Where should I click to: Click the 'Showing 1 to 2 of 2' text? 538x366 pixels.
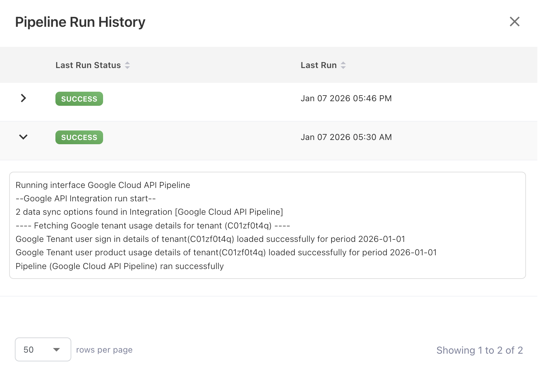479,350
